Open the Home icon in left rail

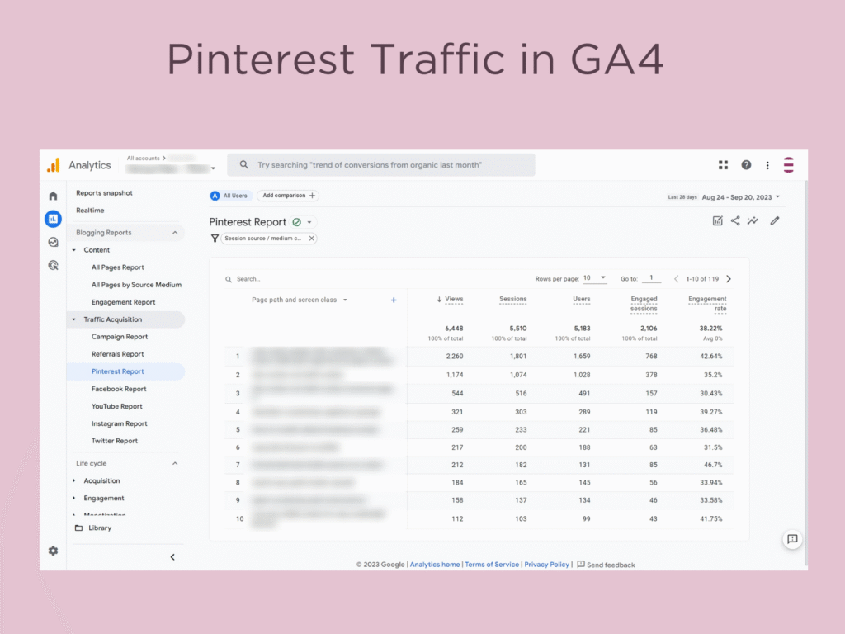click(53, 196)
